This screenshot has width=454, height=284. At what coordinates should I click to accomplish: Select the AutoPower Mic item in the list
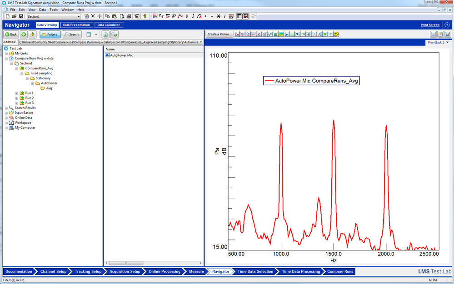(x=121, y=55)
